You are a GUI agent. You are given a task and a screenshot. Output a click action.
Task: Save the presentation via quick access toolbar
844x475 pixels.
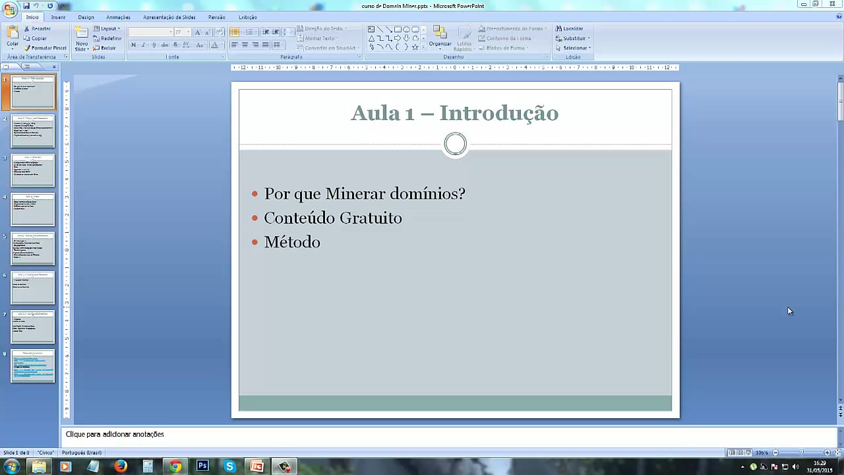pyautogui.click(x=26, y=6)
